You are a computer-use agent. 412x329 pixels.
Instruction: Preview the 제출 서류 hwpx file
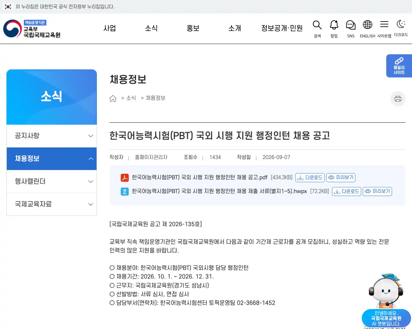pyautogui.click(x=377, y=191)
